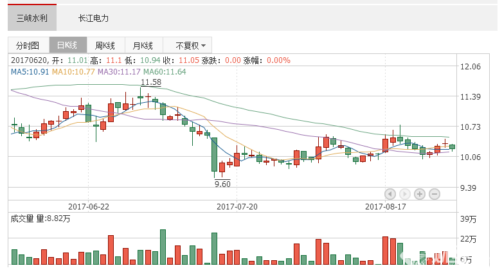Click the tallest green volume bar
The height and width of the screenshot is (275, 502).
tap(163, 247)
